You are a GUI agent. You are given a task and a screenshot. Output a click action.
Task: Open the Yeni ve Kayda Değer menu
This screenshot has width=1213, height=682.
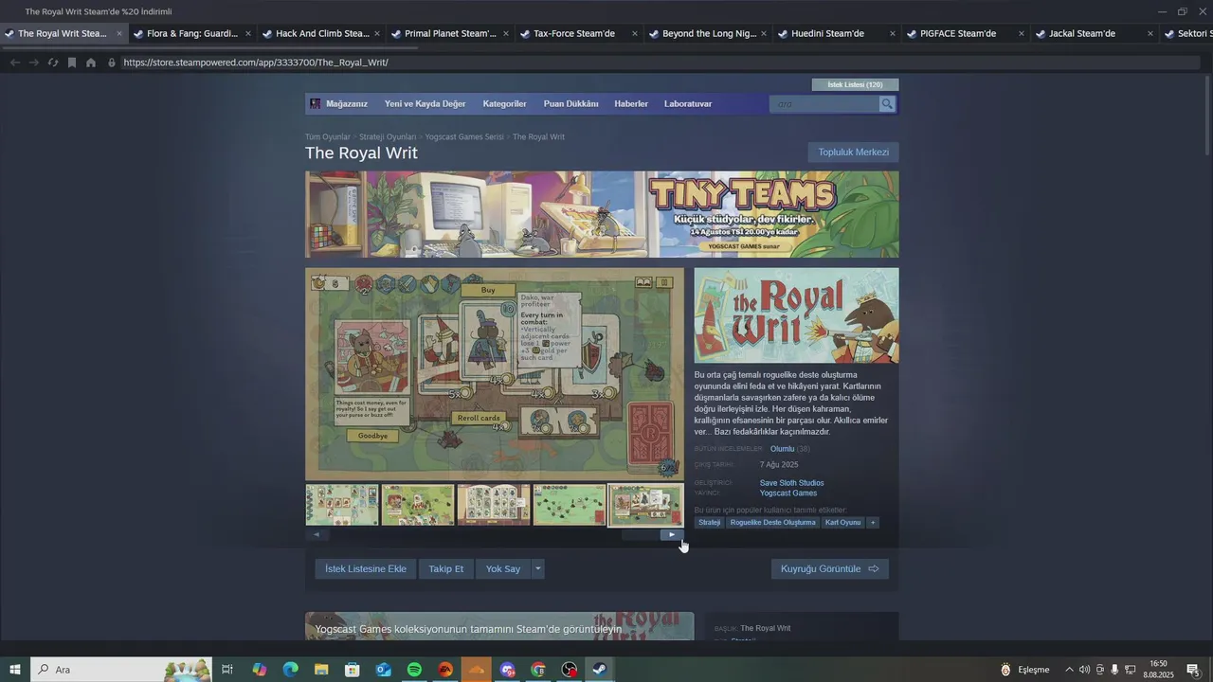point(425,104)
